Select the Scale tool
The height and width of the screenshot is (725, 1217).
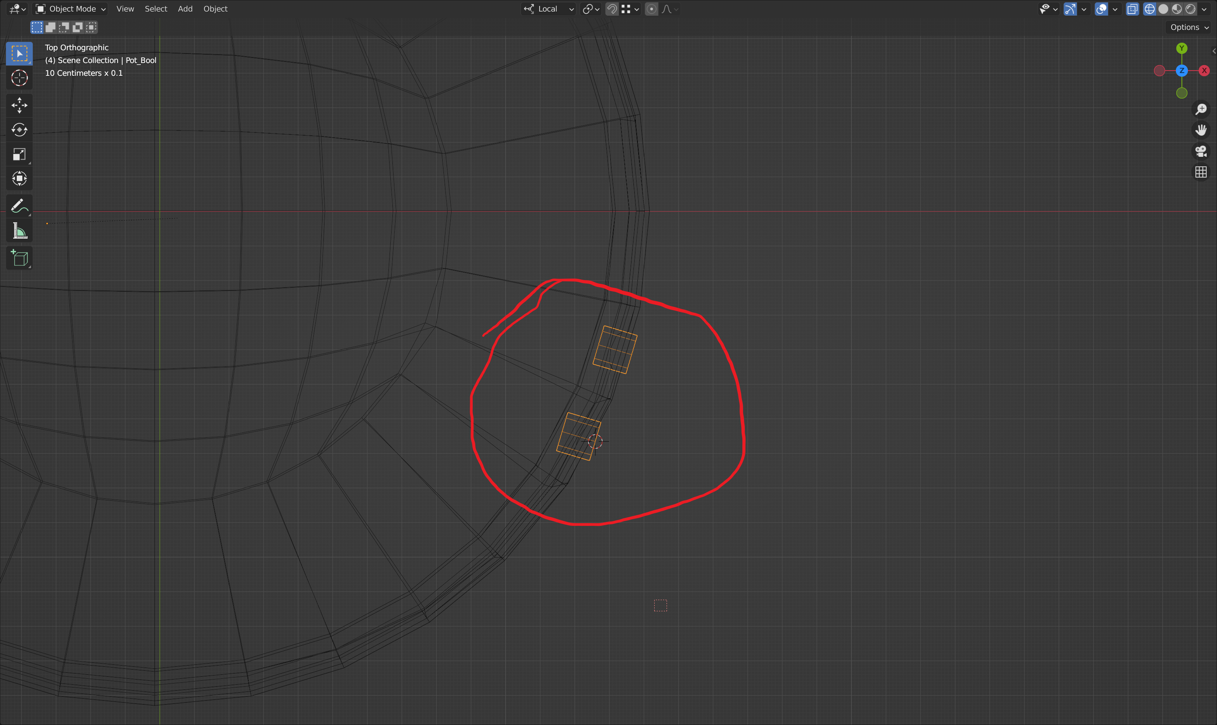click(x=20, y=155)
